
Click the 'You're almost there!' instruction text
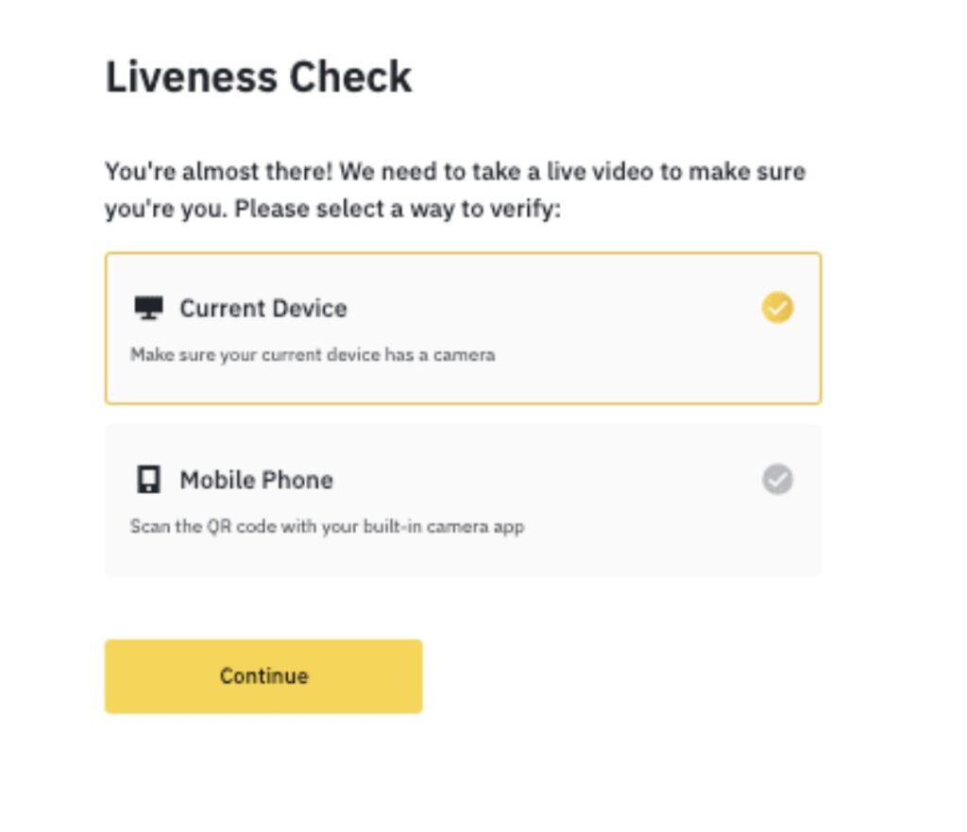(x=219, y=172)
